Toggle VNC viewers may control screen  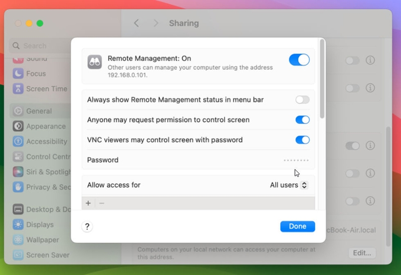click(x=303, y=140)
